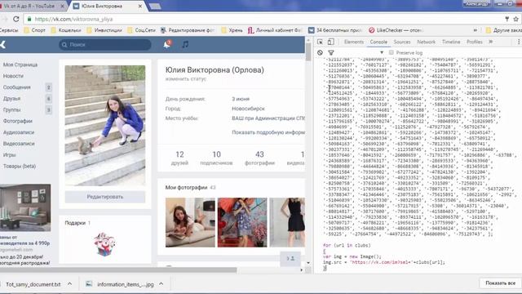Click the VK logo in header

click(x=3, y=44)
